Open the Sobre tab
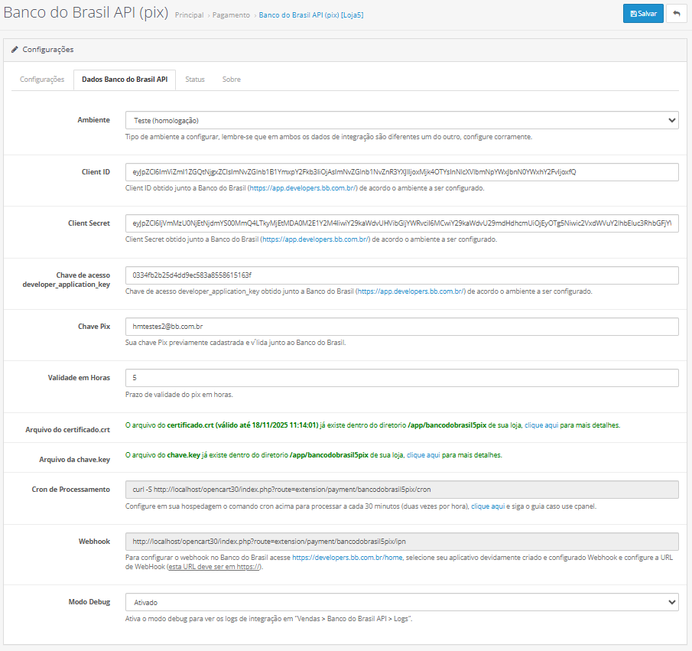This screenshot has height=651, width=692. (x=231, y=80)
